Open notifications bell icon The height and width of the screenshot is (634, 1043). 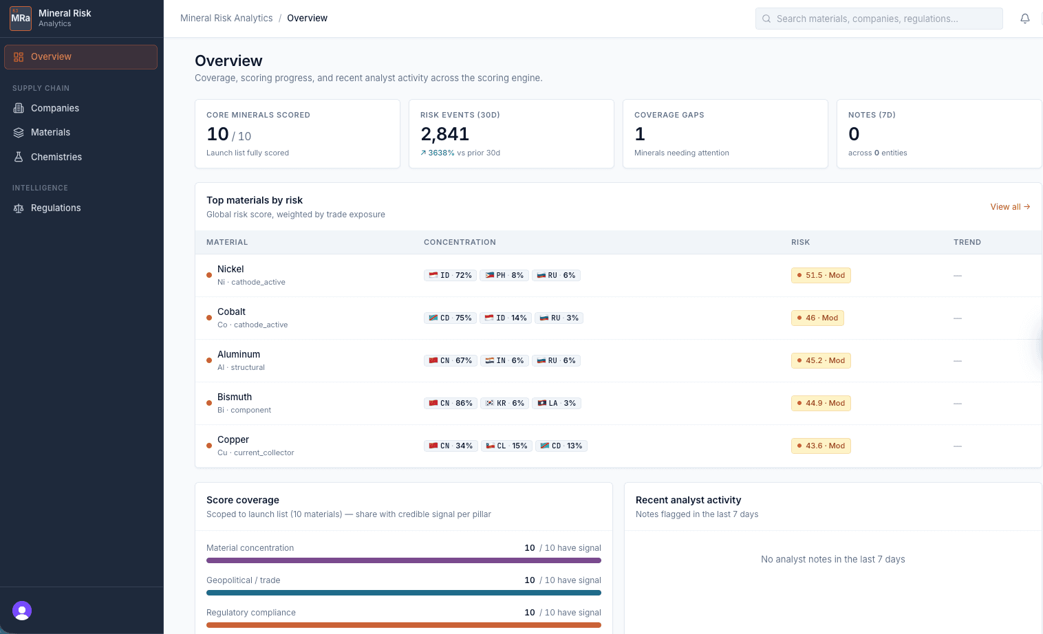tap(1025, 19)
